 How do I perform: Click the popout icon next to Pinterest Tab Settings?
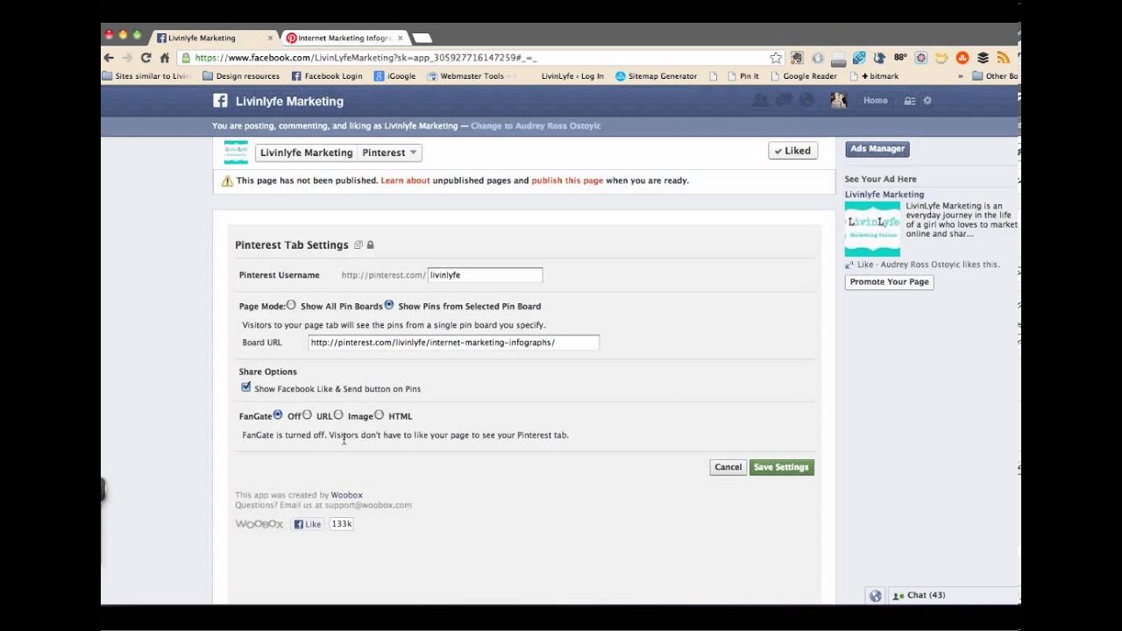point(358,245)
